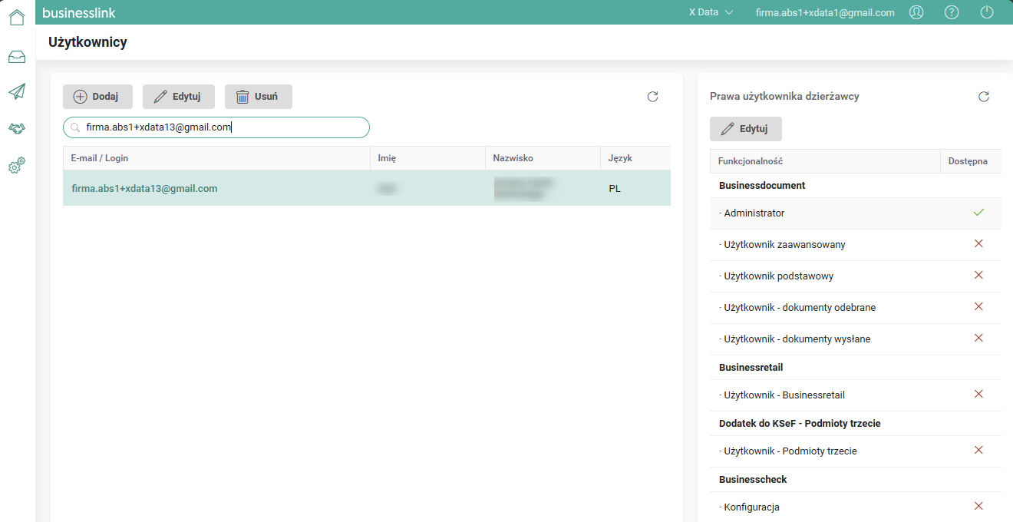Select the Konfiguracja rights row
This screenshot has width=1013, height=522.
[856, 507]
